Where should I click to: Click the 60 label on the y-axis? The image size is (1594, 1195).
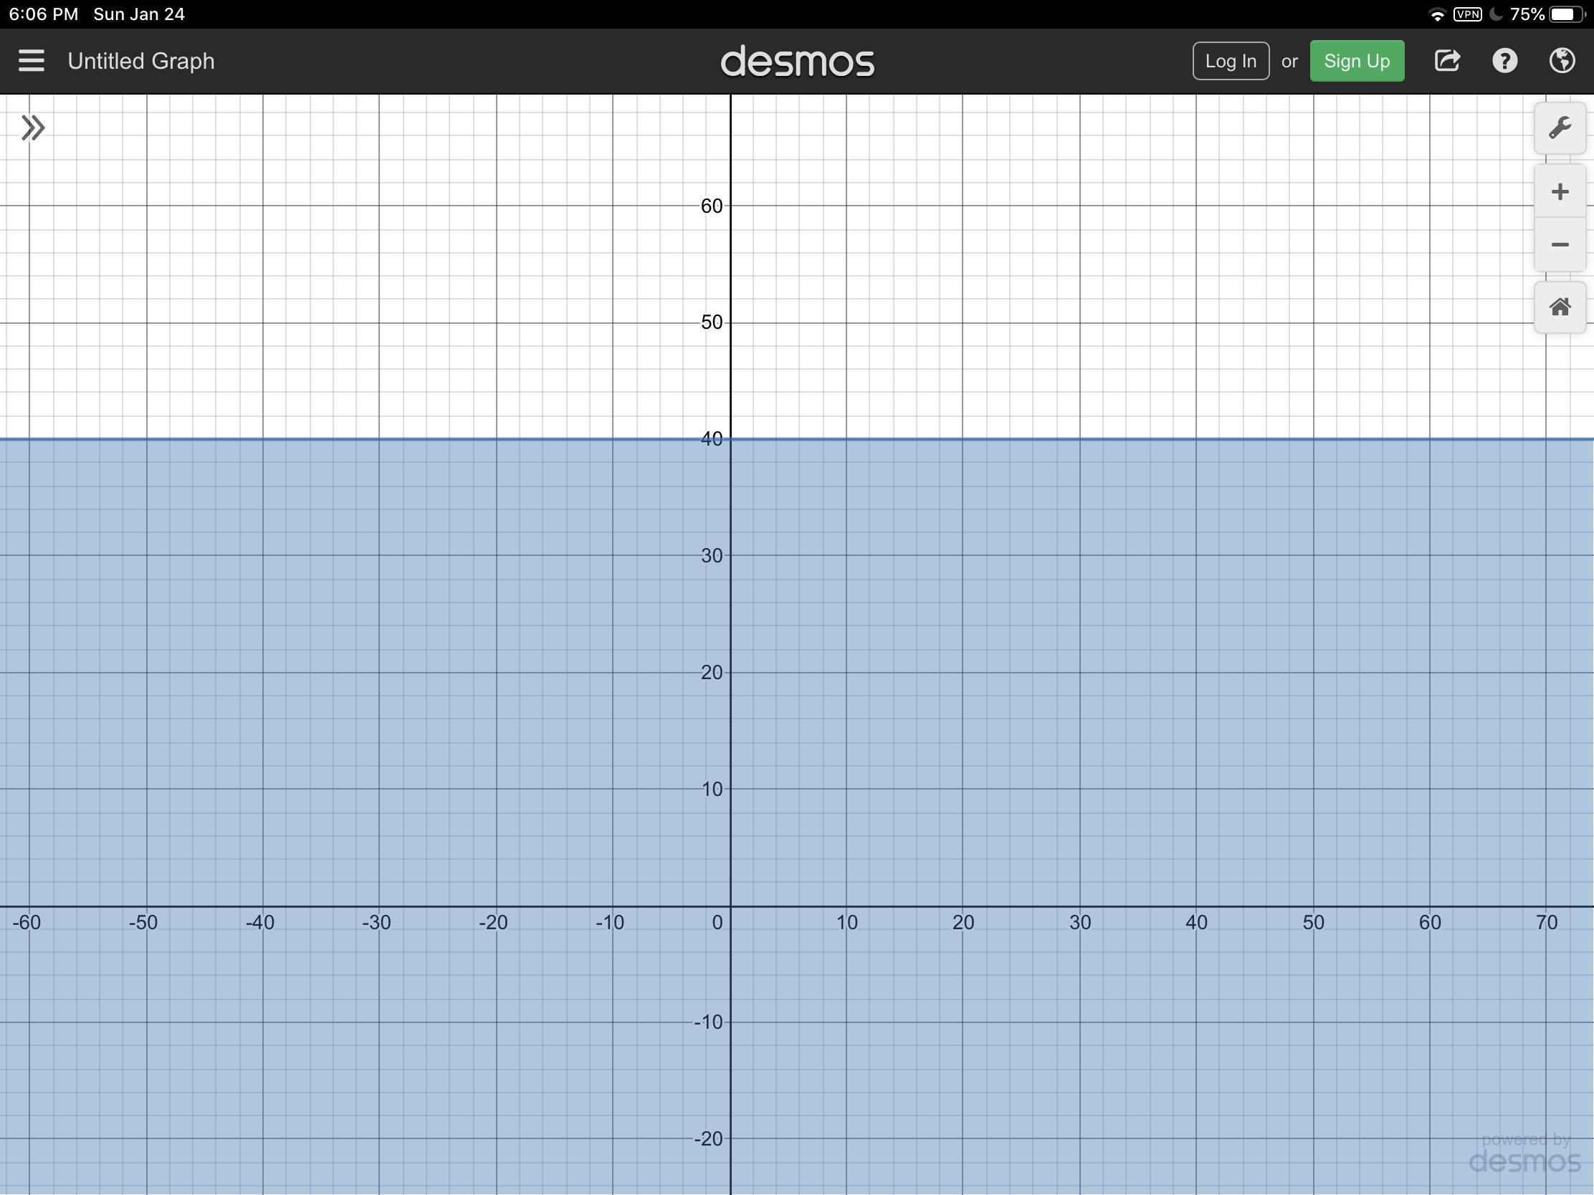pos(711,206)
